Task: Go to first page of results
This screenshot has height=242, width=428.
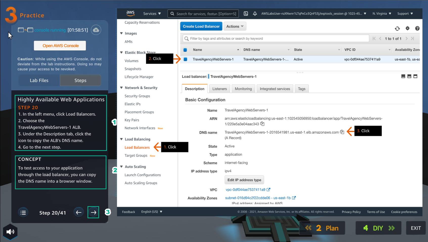Action: (374, 38)
